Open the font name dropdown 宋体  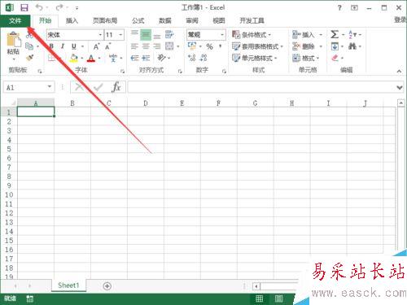tap(100, 35)
